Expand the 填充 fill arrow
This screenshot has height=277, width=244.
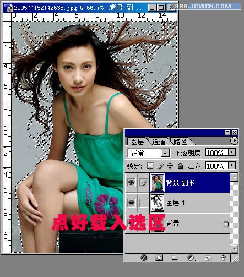pos(232,165)
